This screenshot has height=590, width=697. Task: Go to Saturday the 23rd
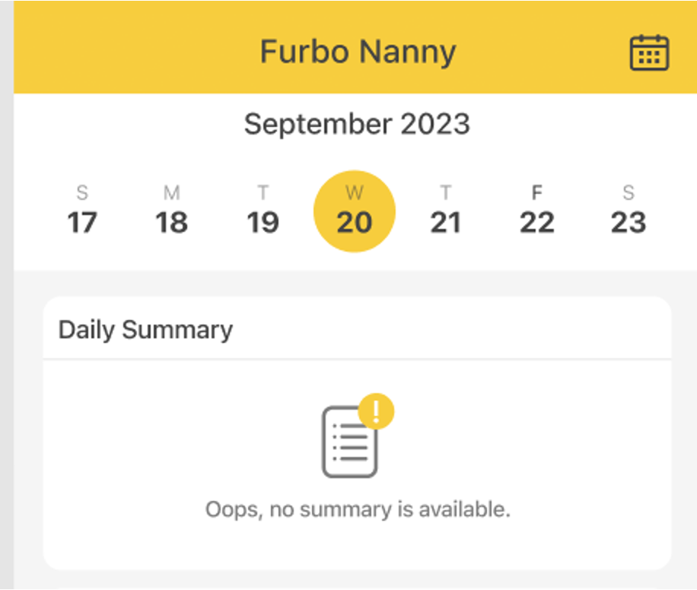(629, 222)
